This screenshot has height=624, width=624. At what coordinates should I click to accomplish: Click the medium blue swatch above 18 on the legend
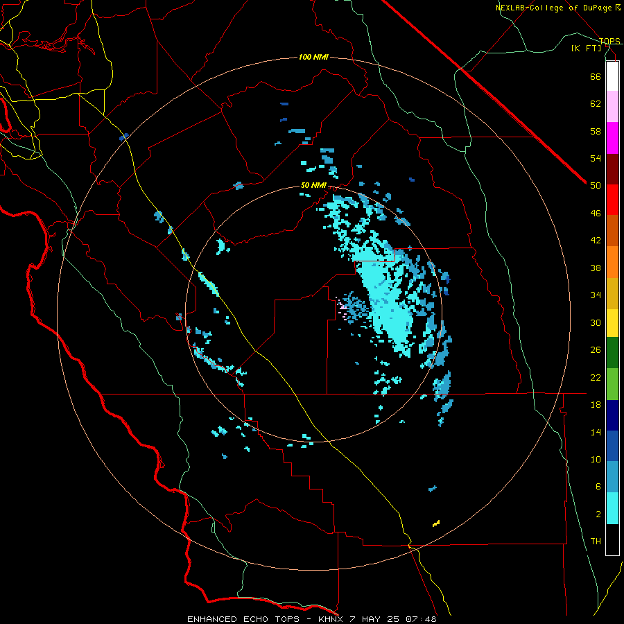[x=612, y=446]
